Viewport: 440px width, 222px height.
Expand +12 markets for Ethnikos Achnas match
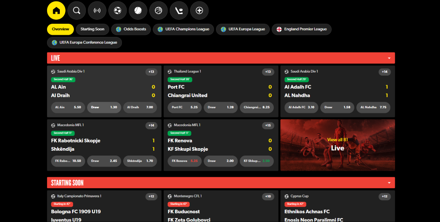pyautogui.click(x=385, y=197)
